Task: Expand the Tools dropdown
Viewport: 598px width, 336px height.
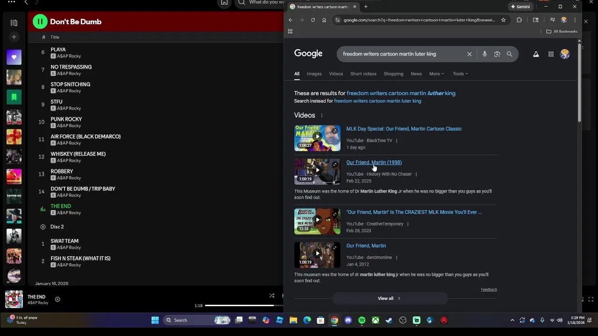Action: [460, 74]
